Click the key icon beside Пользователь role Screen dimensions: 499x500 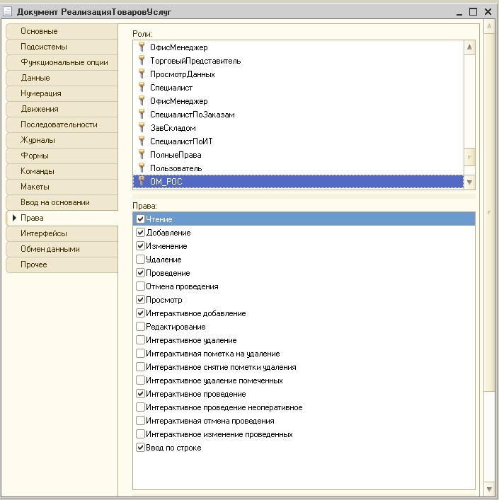(142, 168)
